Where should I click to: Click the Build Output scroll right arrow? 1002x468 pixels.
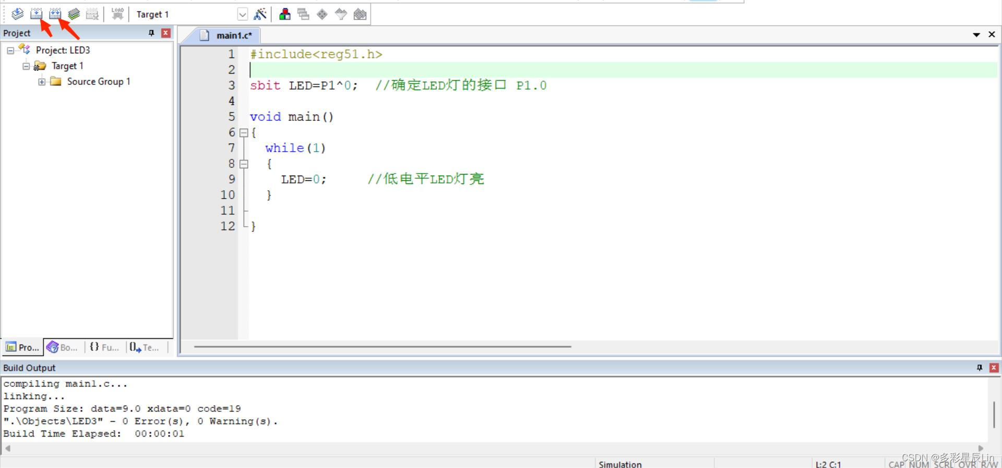click(981, 448)
